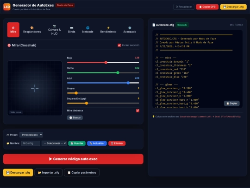Screen dimensions: 250x188
Task: Click Generar código auto exec
Action: (73, 159)
